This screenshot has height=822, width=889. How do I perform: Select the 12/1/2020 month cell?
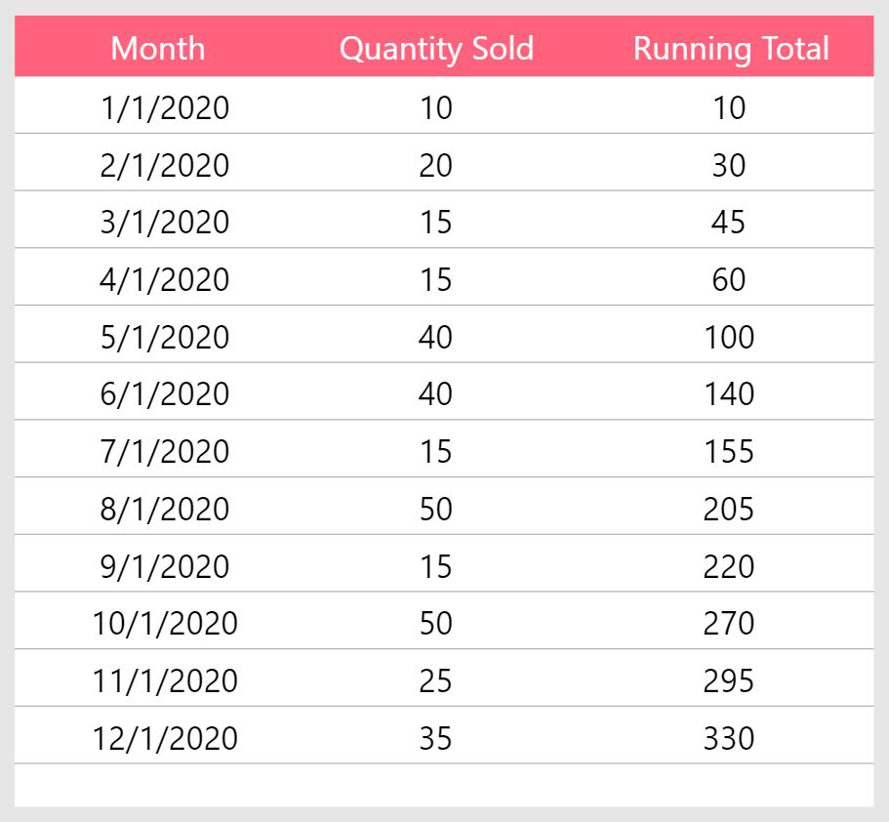[164, 738]
